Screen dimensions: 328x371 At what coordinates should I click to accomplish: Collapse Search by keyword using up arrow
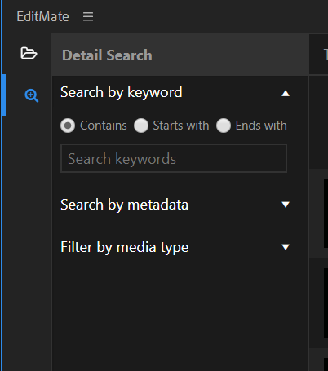[x=286, y=93]
